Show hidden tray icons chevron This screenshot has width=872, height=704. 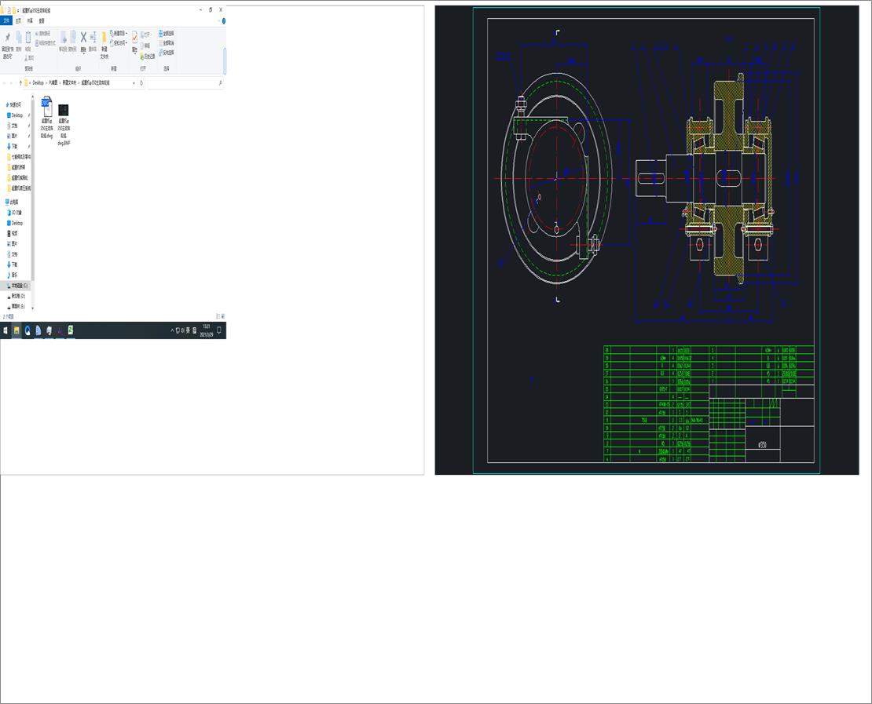coord(172,330)
